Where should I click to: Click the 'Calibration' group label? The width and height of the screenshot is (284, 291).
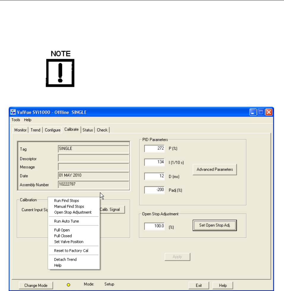(28, 200)
